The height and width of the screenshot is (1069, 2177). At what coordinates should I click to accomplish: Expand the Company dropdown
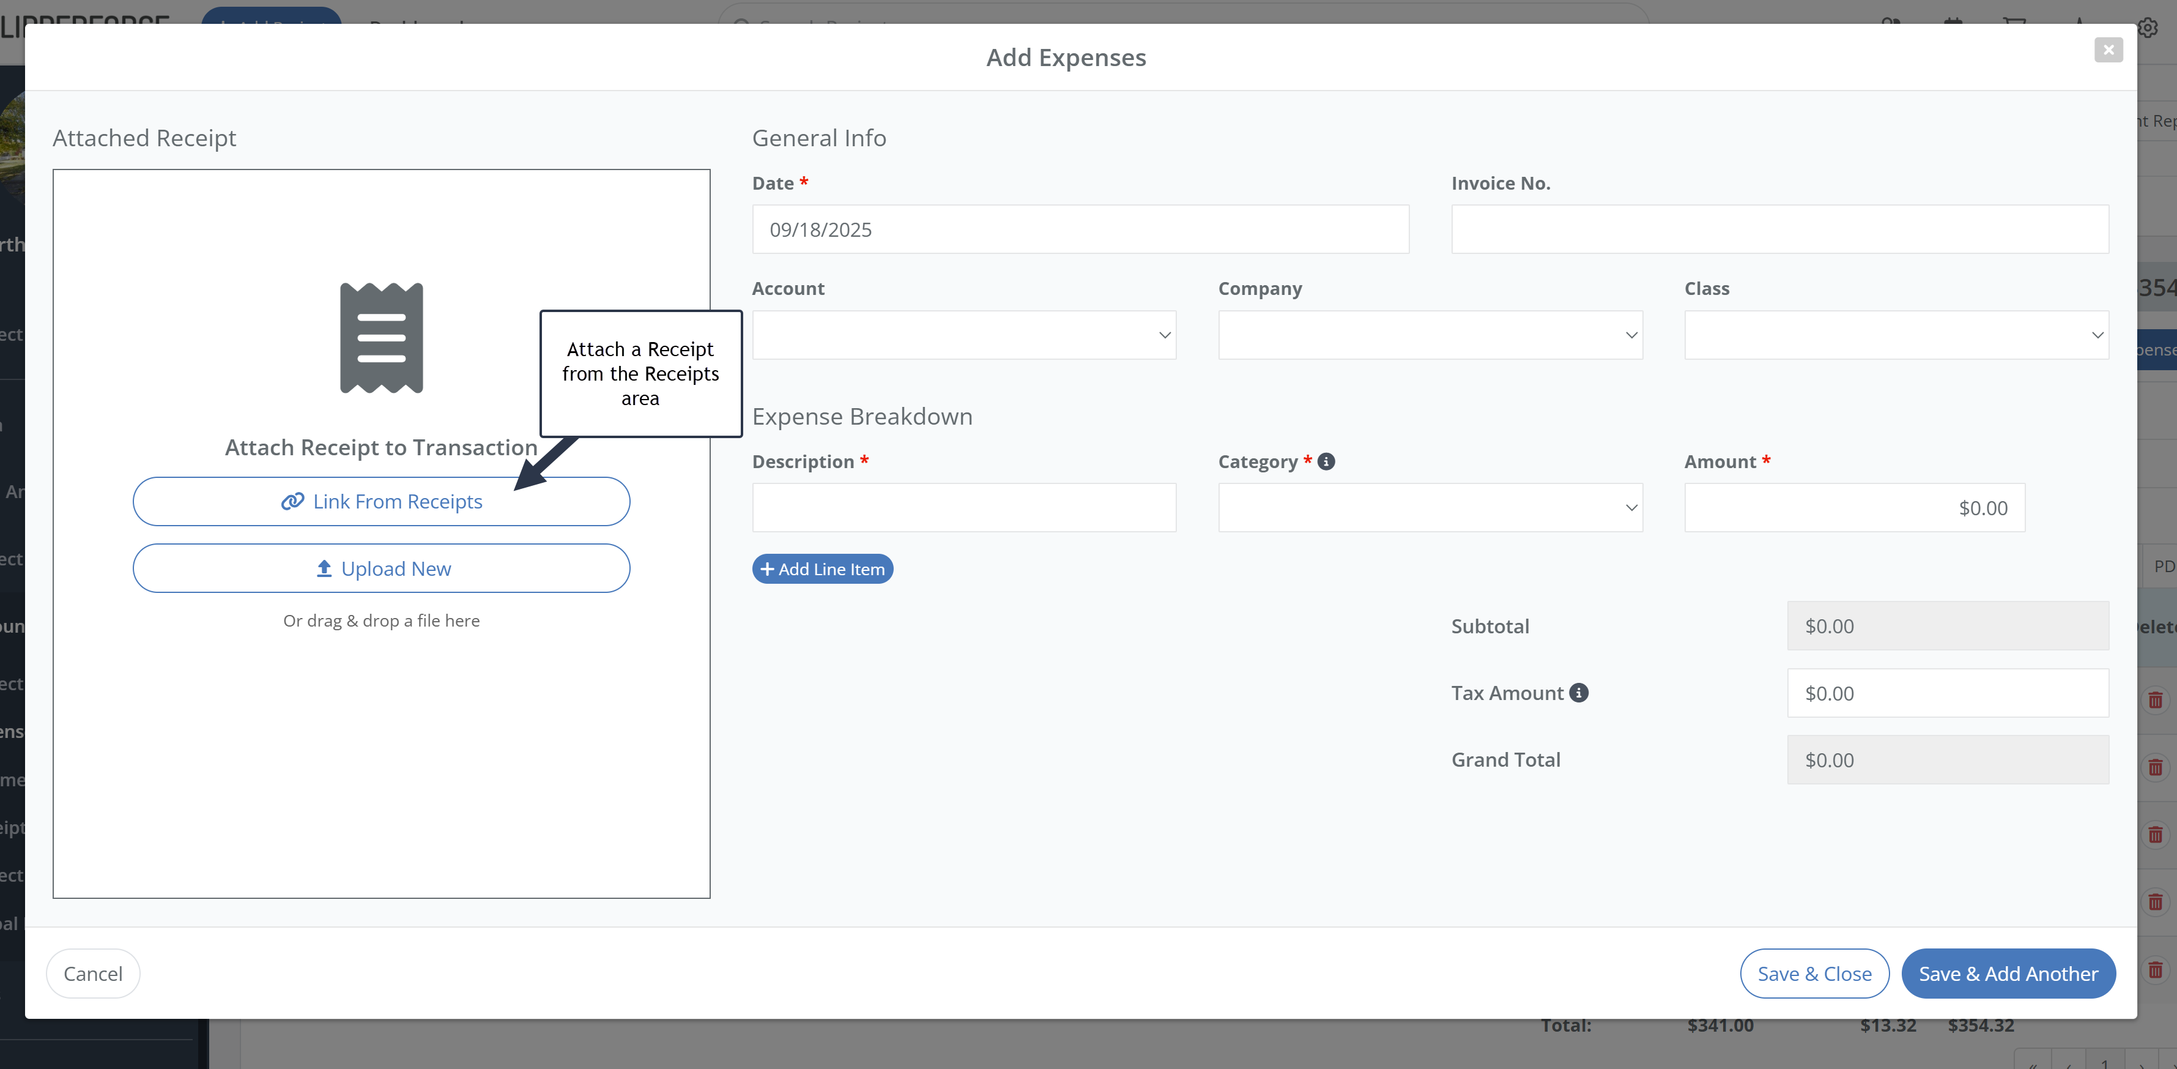[x=1430, y=335]
